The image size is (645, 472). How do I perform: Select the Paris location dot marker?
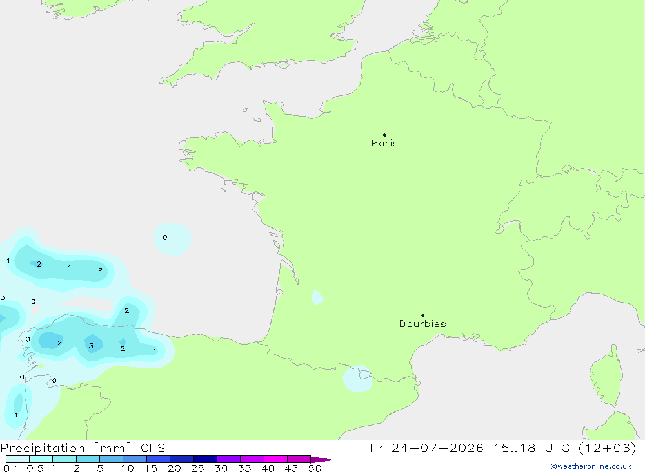pos(384,135)
